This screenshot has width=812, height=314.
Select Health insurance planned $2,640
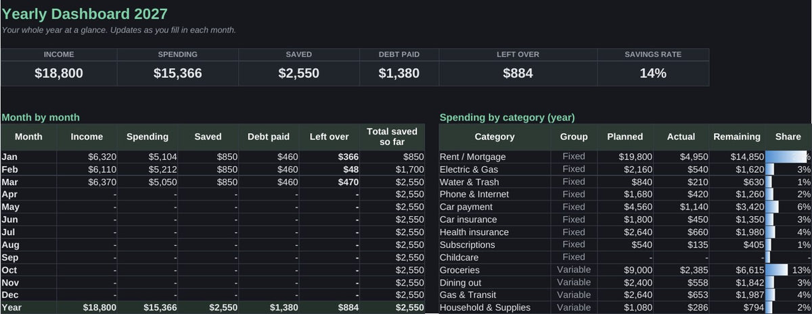point(625,232)
